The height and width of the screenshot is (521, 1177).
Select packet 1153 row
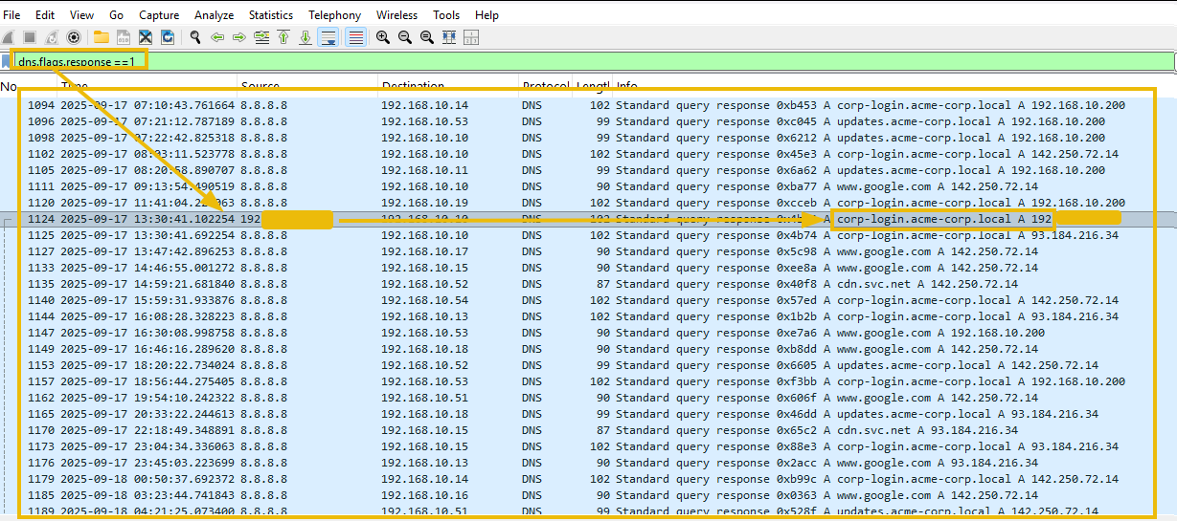tap(588, 365)
